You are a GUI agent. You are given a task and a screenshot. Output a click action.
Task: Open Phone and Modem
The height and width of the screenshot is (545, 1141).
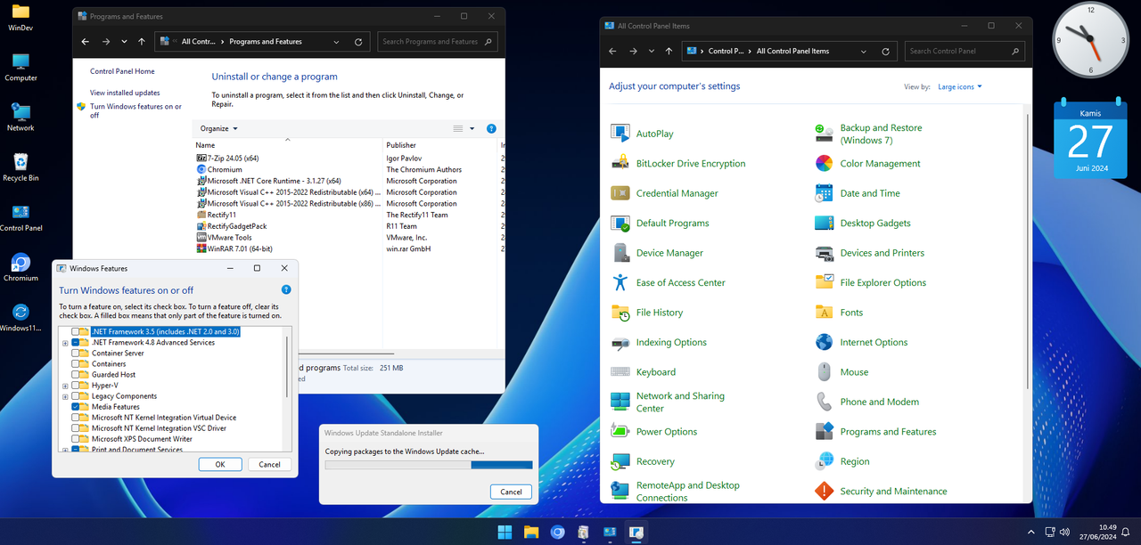pos(867,402)
